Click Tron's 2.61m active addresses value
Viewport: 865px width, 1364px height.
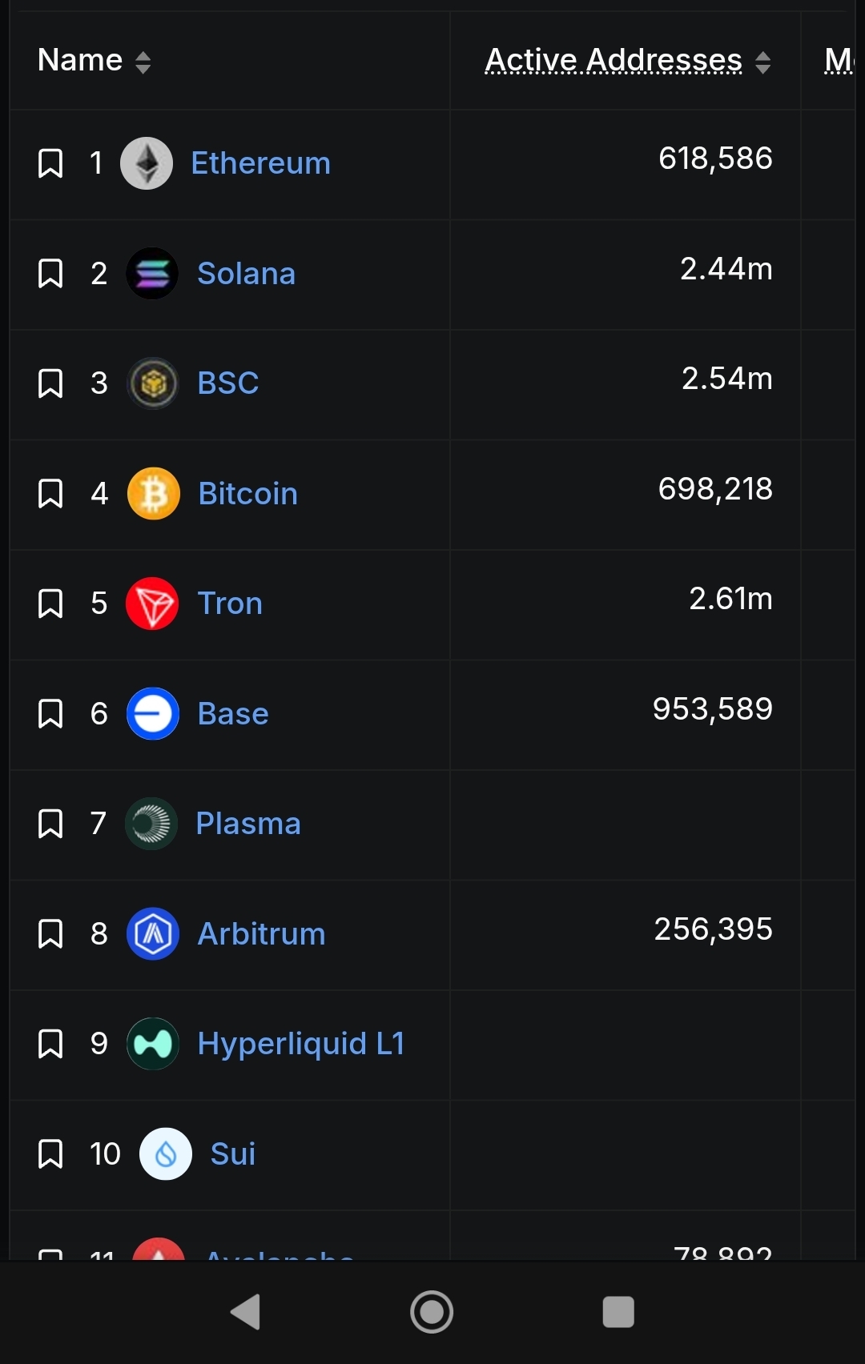click(x=730, y=599)
